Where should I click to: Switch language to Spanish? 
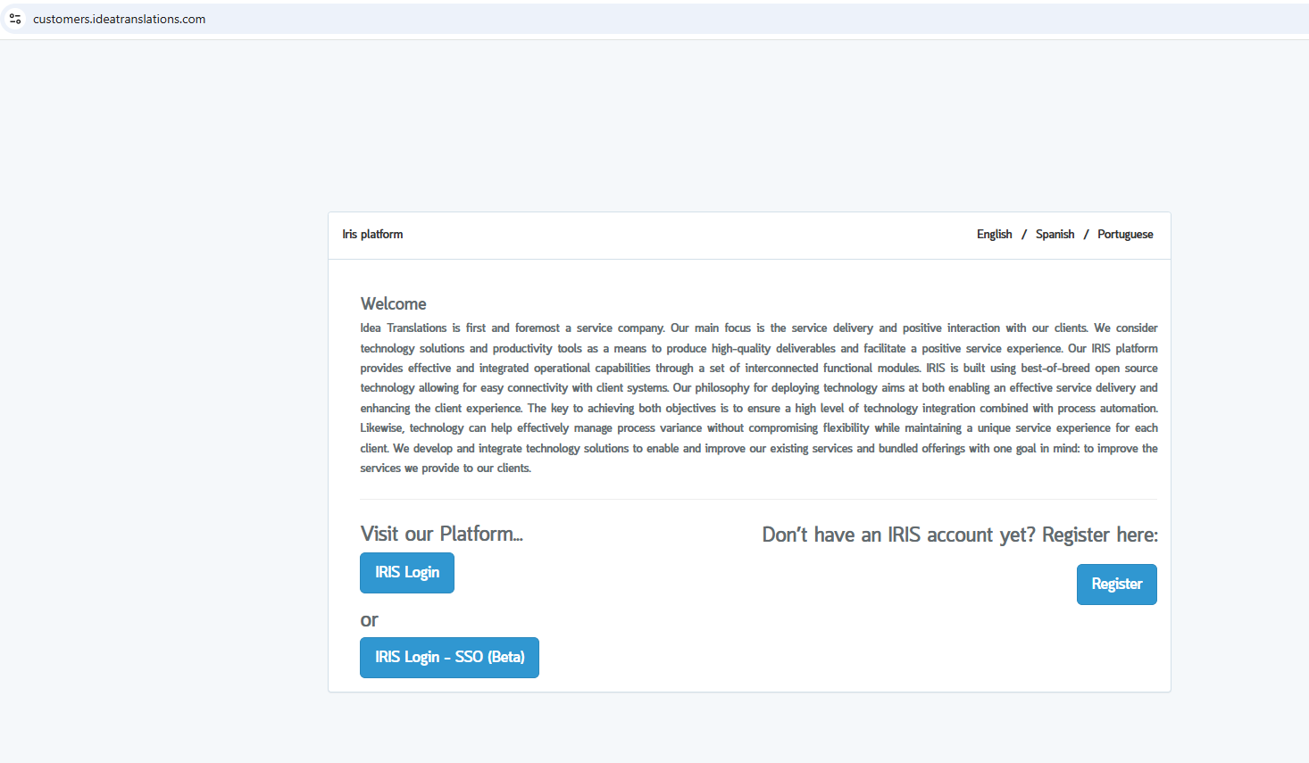coord(1055,235)
